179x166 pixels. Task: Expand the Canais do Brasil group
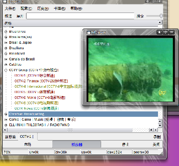coord(6,59)
